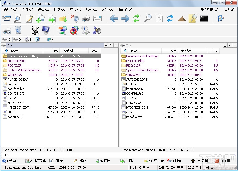Screen dimensions: 238x171
Task: Click the edit file pencil icon
Action: (x=29, y=19)
